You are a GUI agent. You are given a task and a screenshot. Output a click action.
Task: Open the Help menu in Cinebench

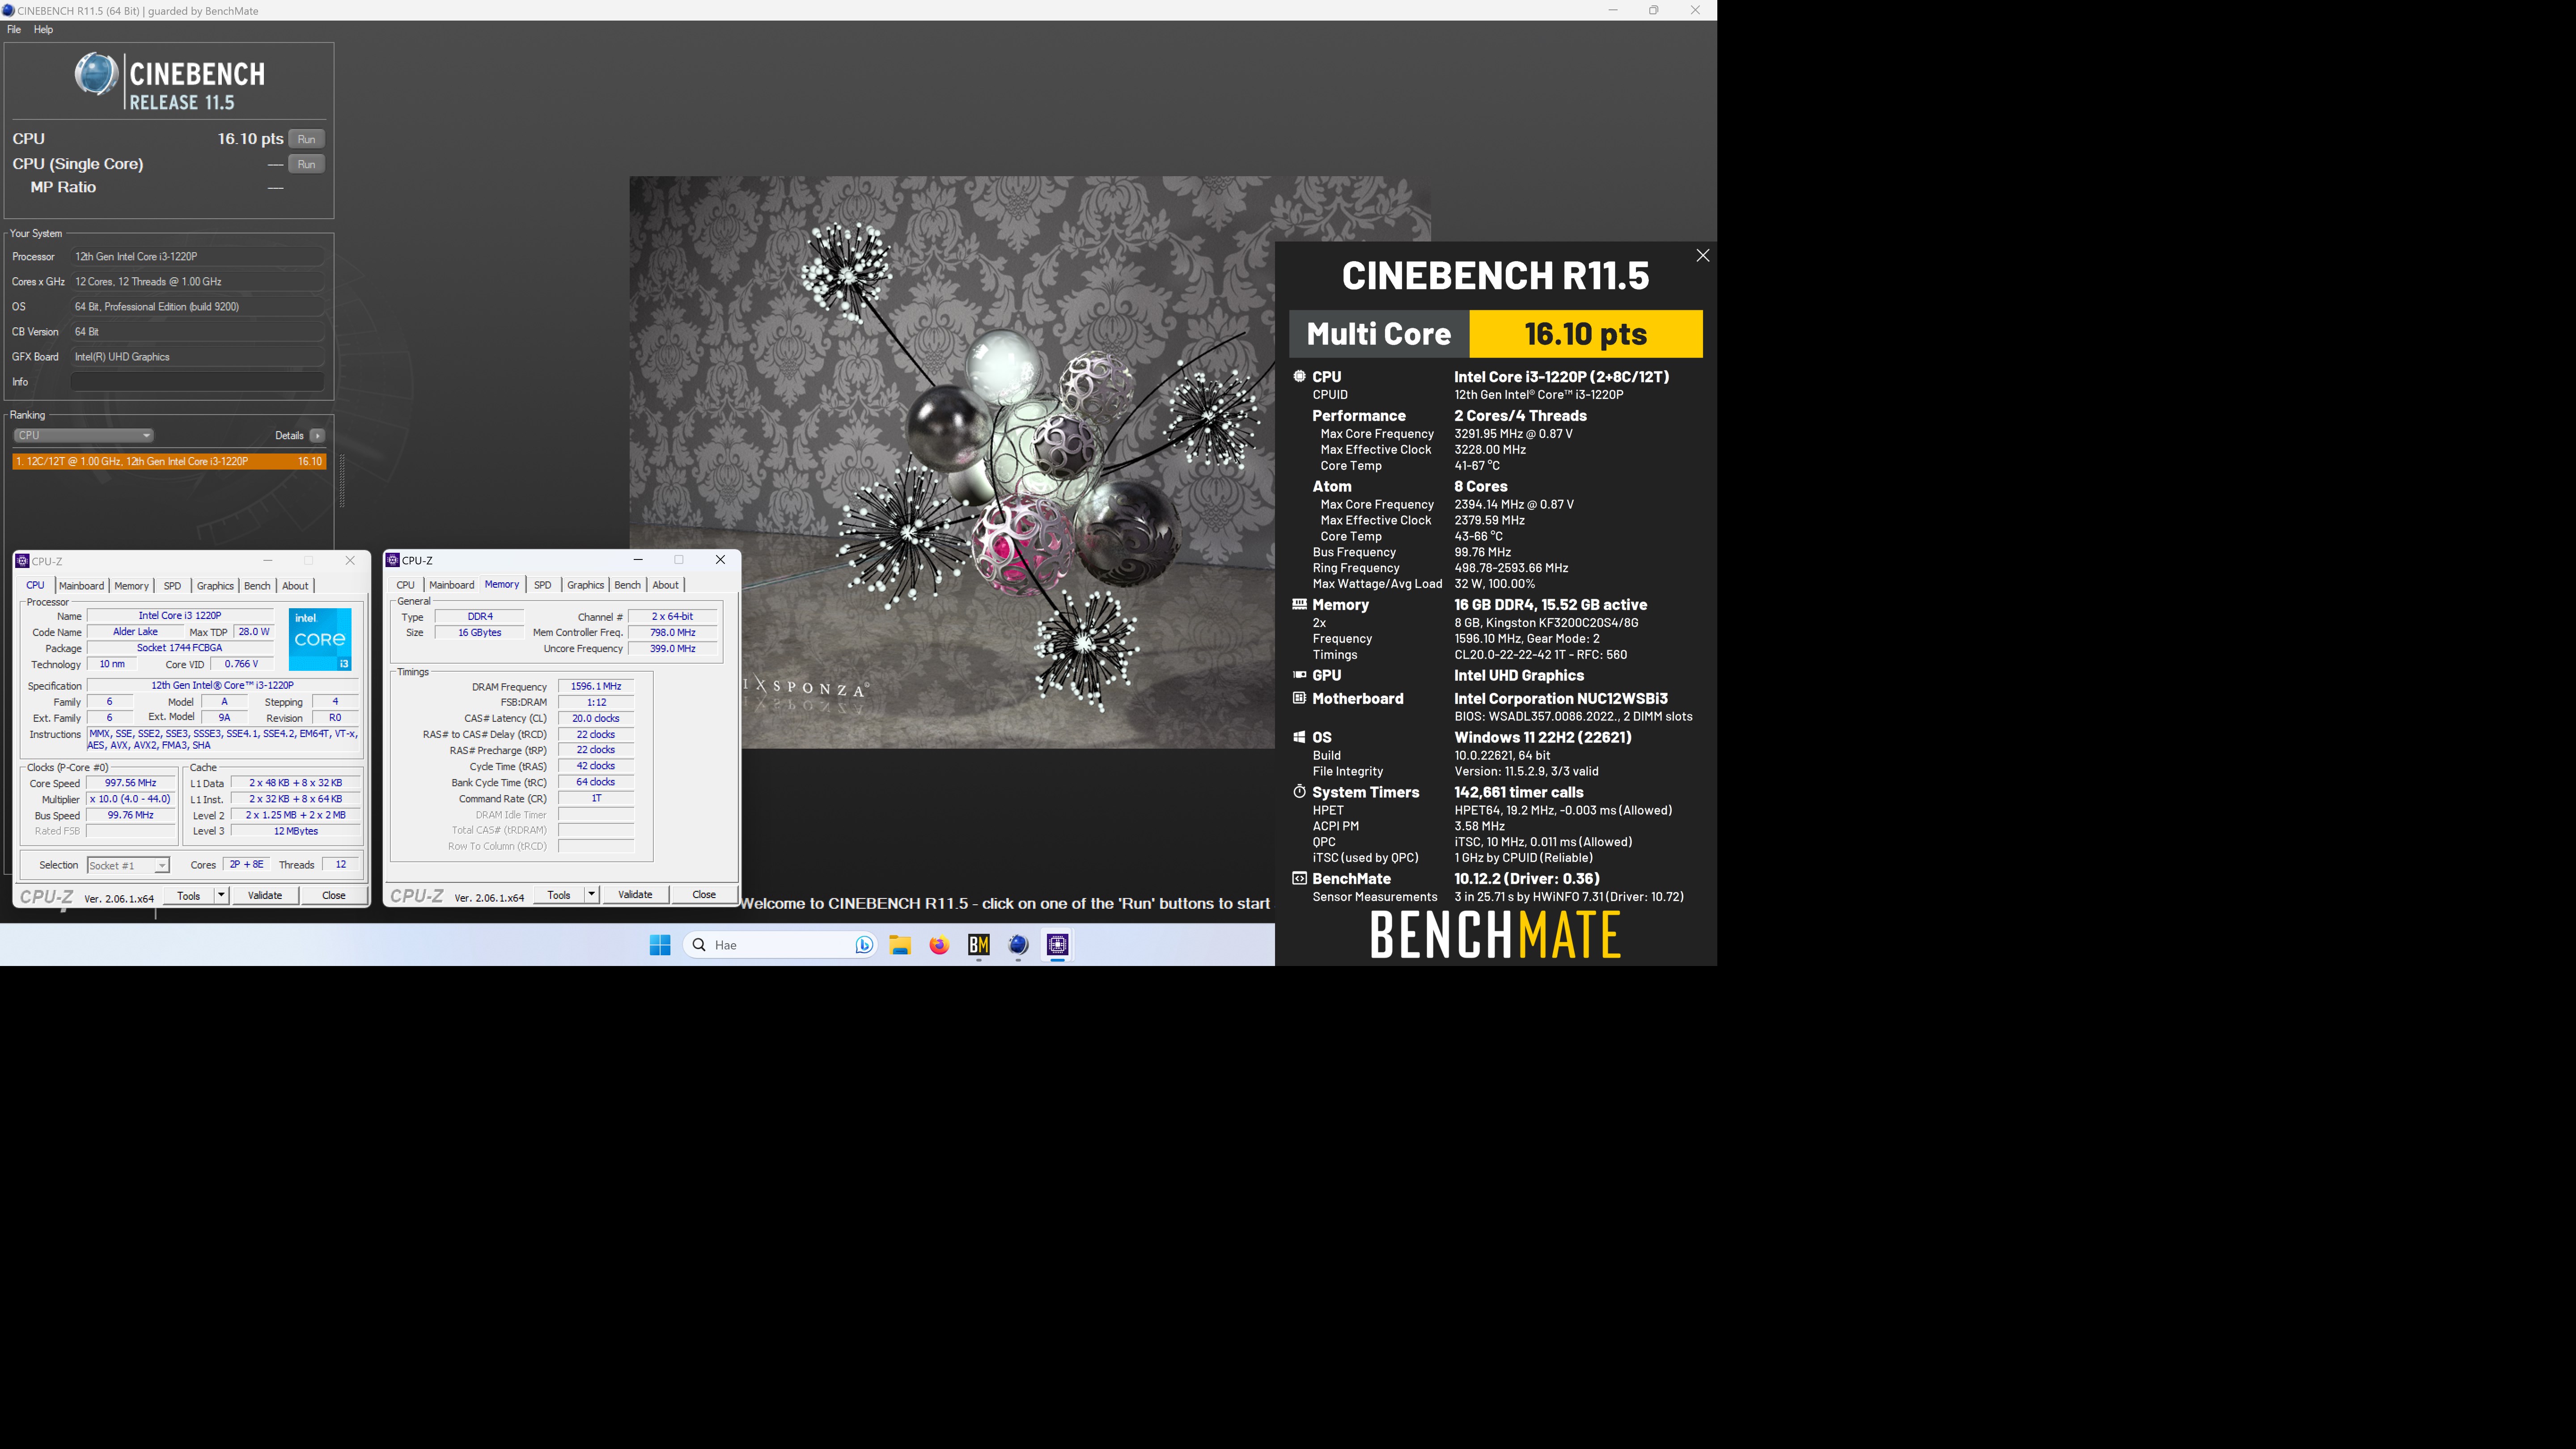43,30
